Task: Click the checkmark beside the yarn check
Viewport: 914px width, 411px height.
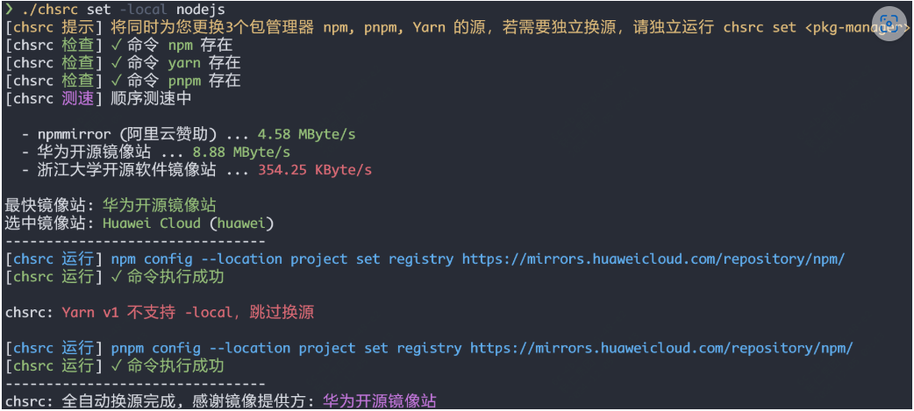Action: pyautogui.click(x=116, y=63)
